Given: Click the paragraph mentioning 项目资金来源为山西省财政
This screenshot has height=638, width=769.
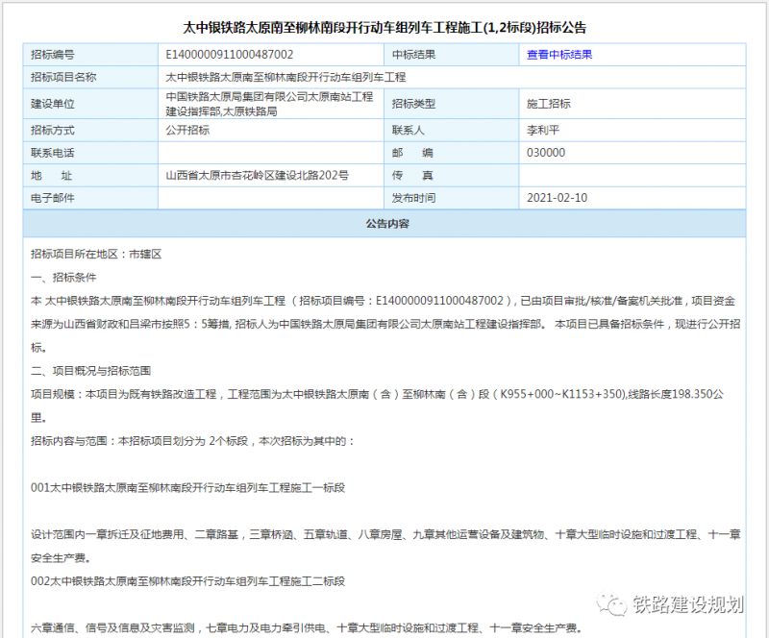Looking at the screenshot, I should coord(385,324).
